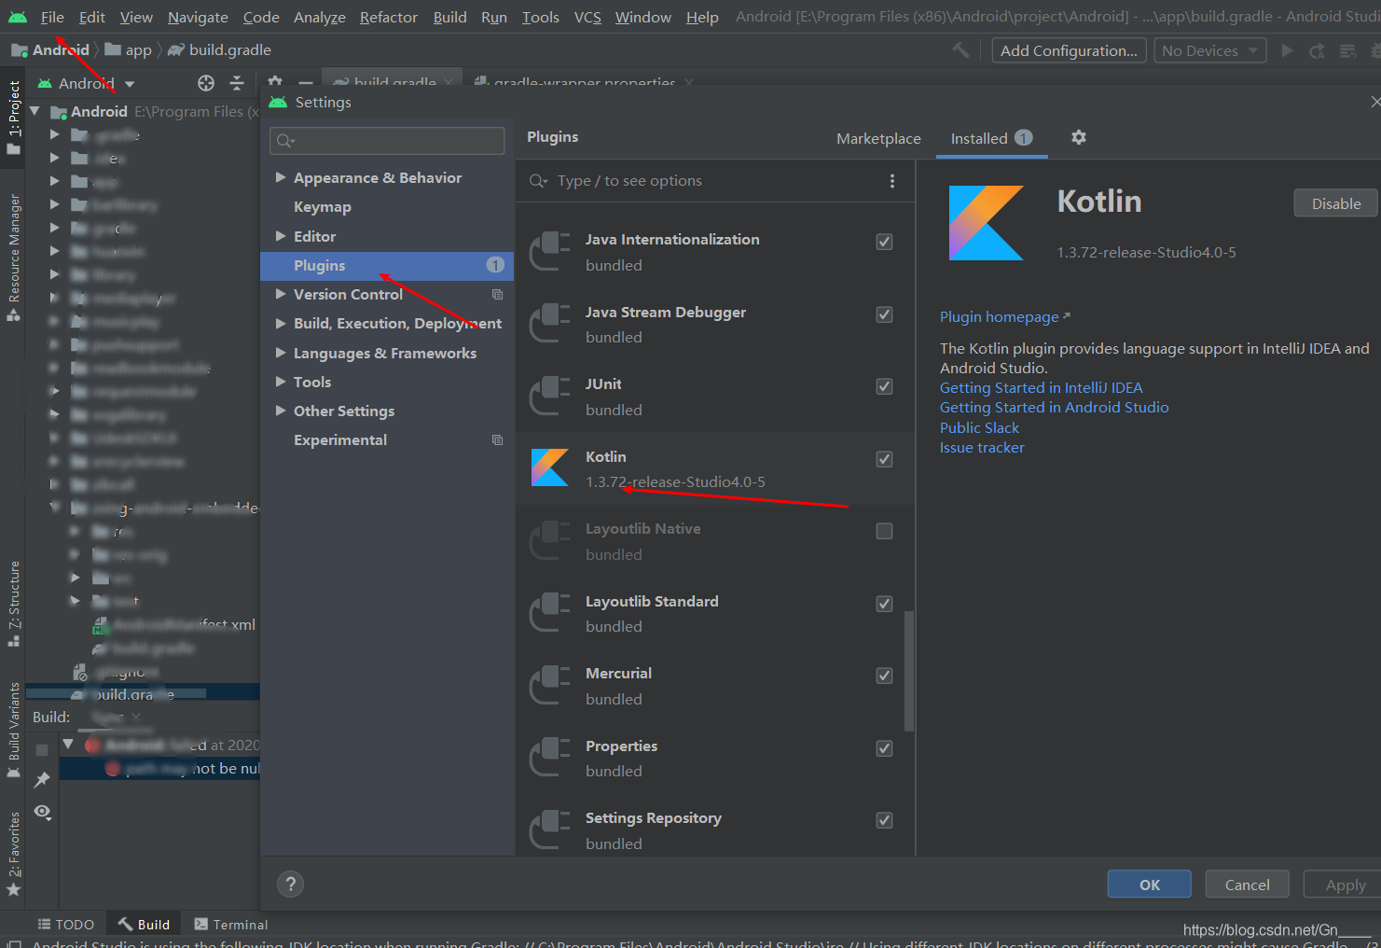Select Keymap in settings tree
This screenshot has width=1381, height=948.
323,206
